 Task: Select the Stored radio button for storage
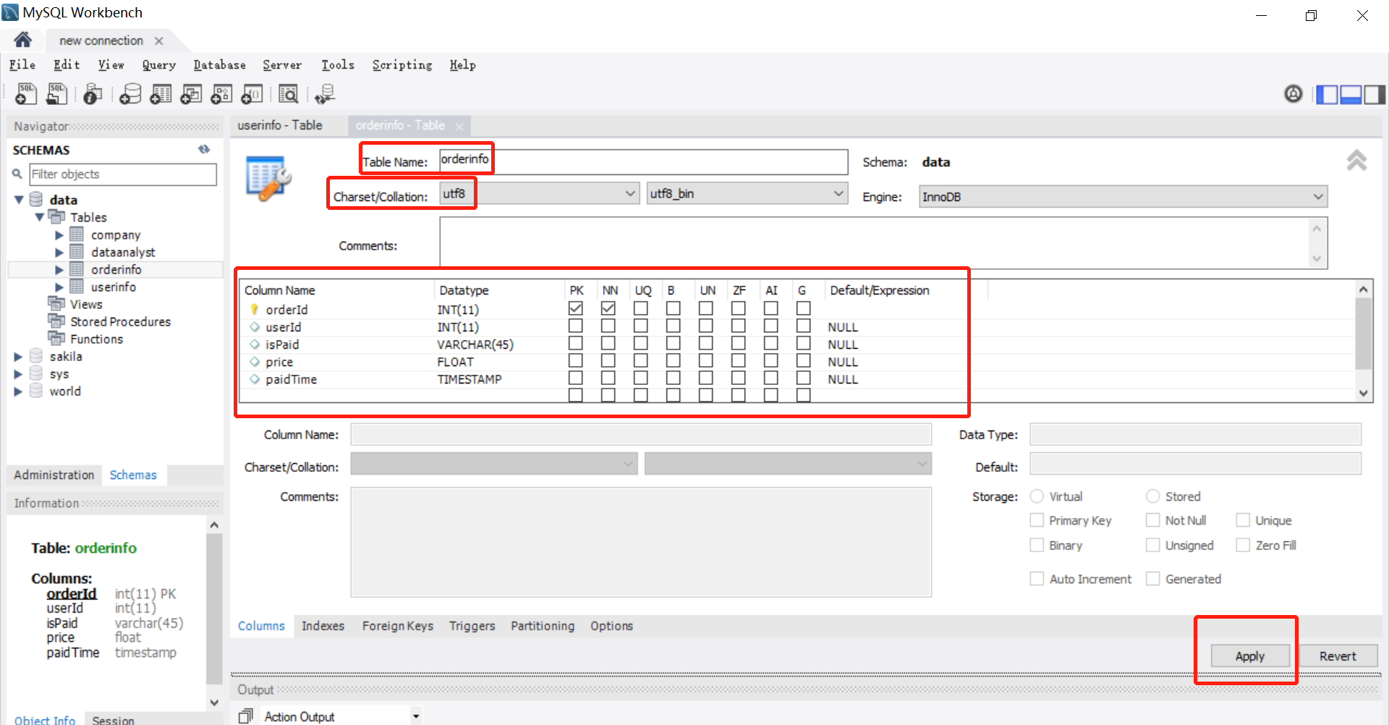[x=1152, y=496]
